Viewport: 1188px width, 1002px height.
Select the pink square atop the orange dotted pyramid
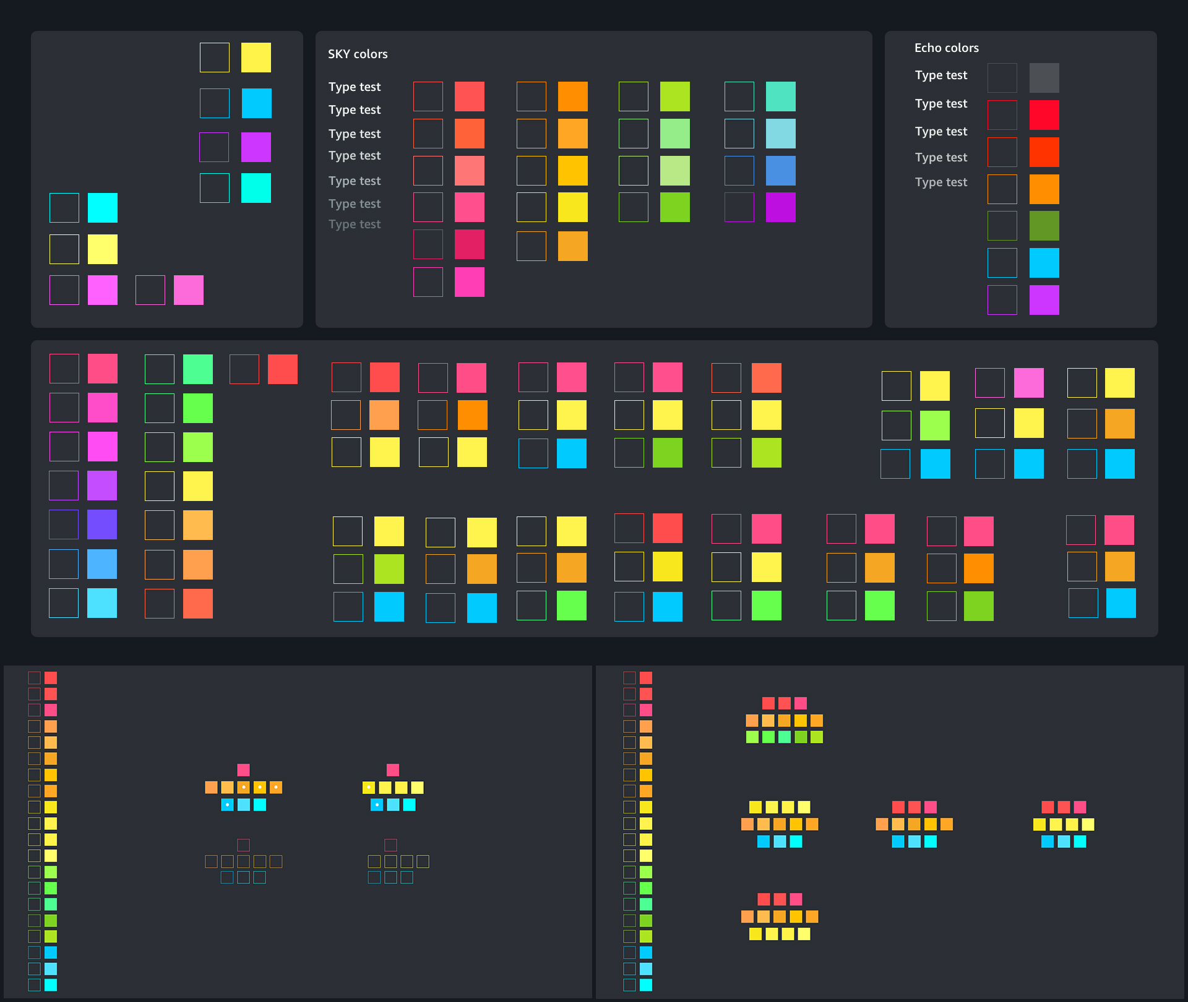click(243, 769)
